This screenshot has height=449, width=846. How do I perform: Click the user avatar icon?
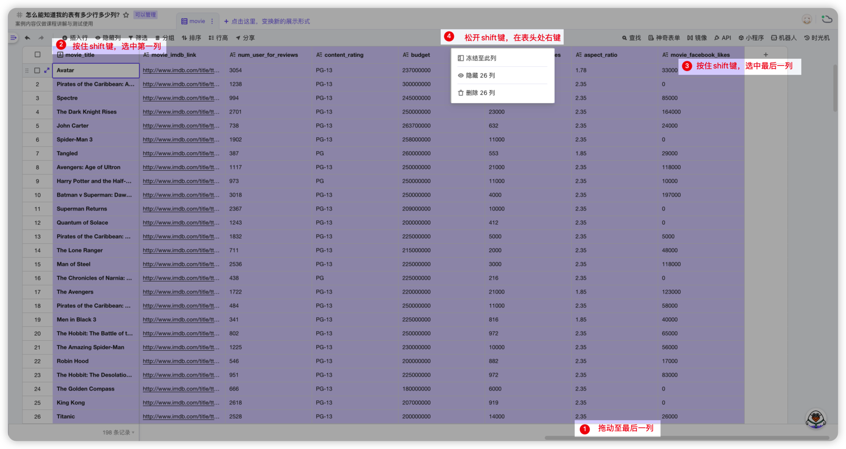click(807, 19)
